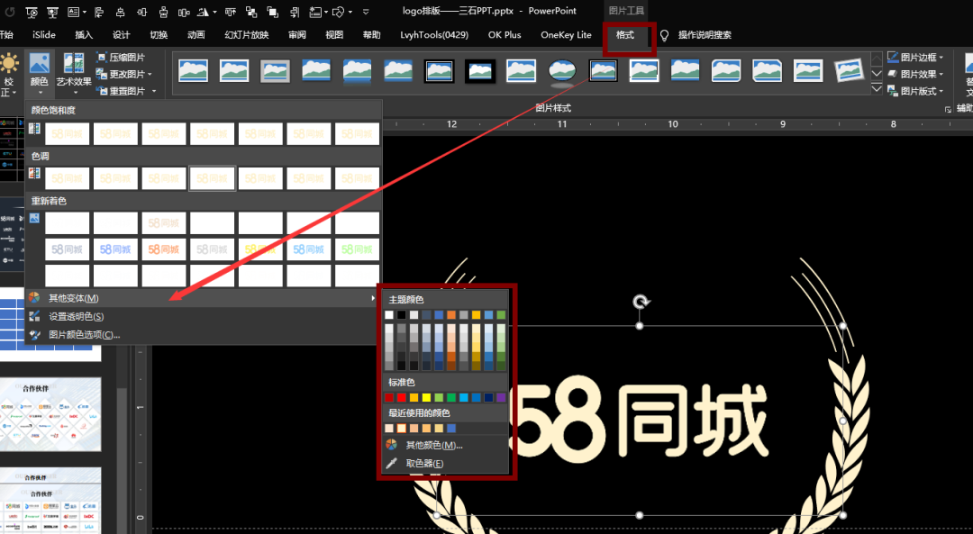Choose the gold theme color swatch
973x534 pixels.
point(476,315)
